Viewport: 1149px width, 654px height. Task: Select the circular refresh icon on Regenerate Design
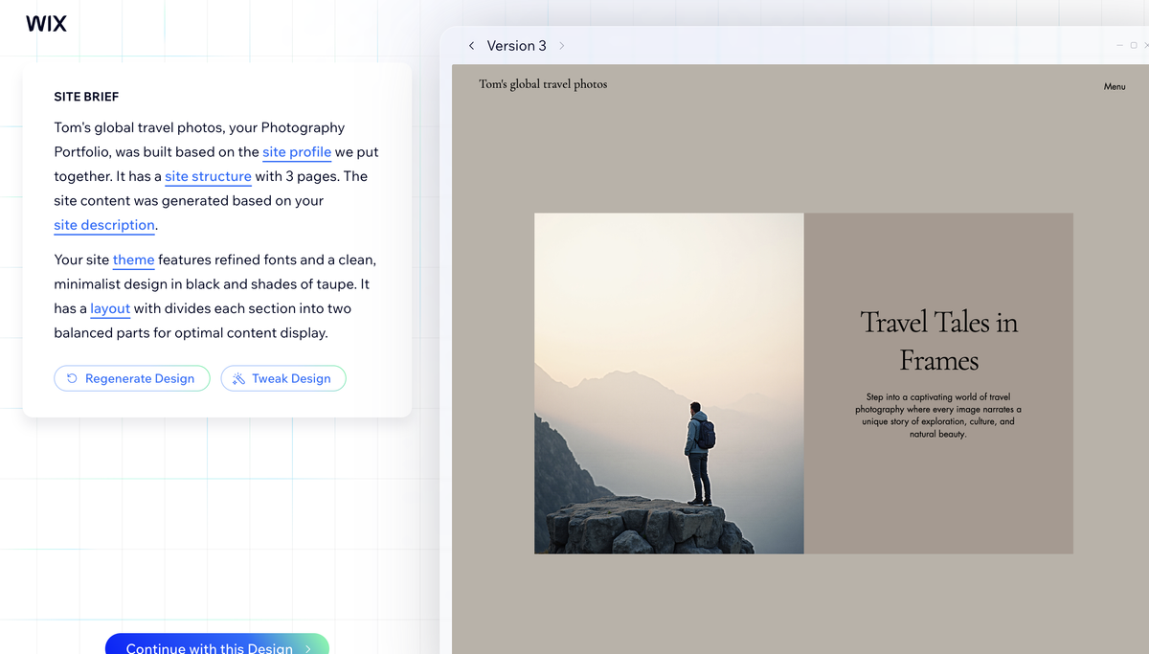(73, 378)
